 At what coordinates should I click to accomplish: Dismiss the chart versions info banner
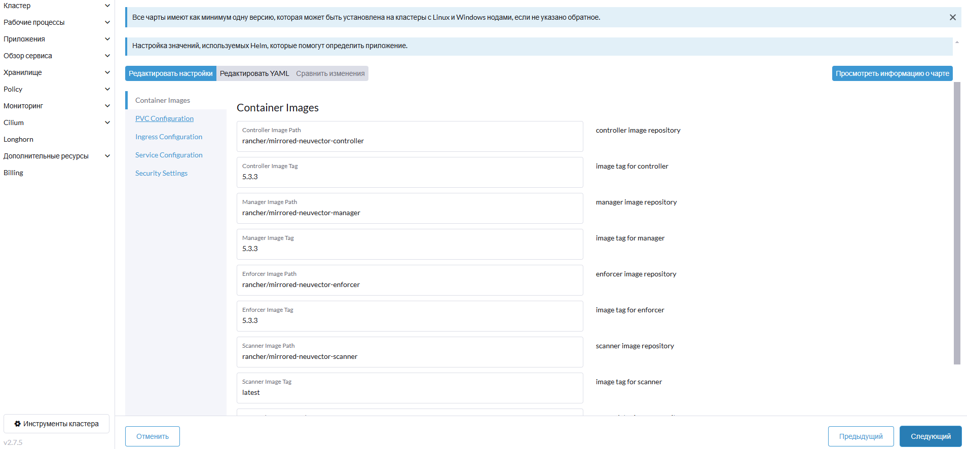point(952,17)
